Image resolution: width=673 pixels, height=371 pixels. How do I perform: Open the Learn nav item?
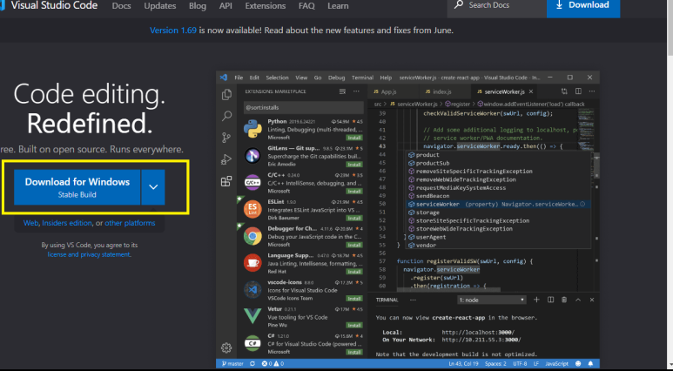338,6
